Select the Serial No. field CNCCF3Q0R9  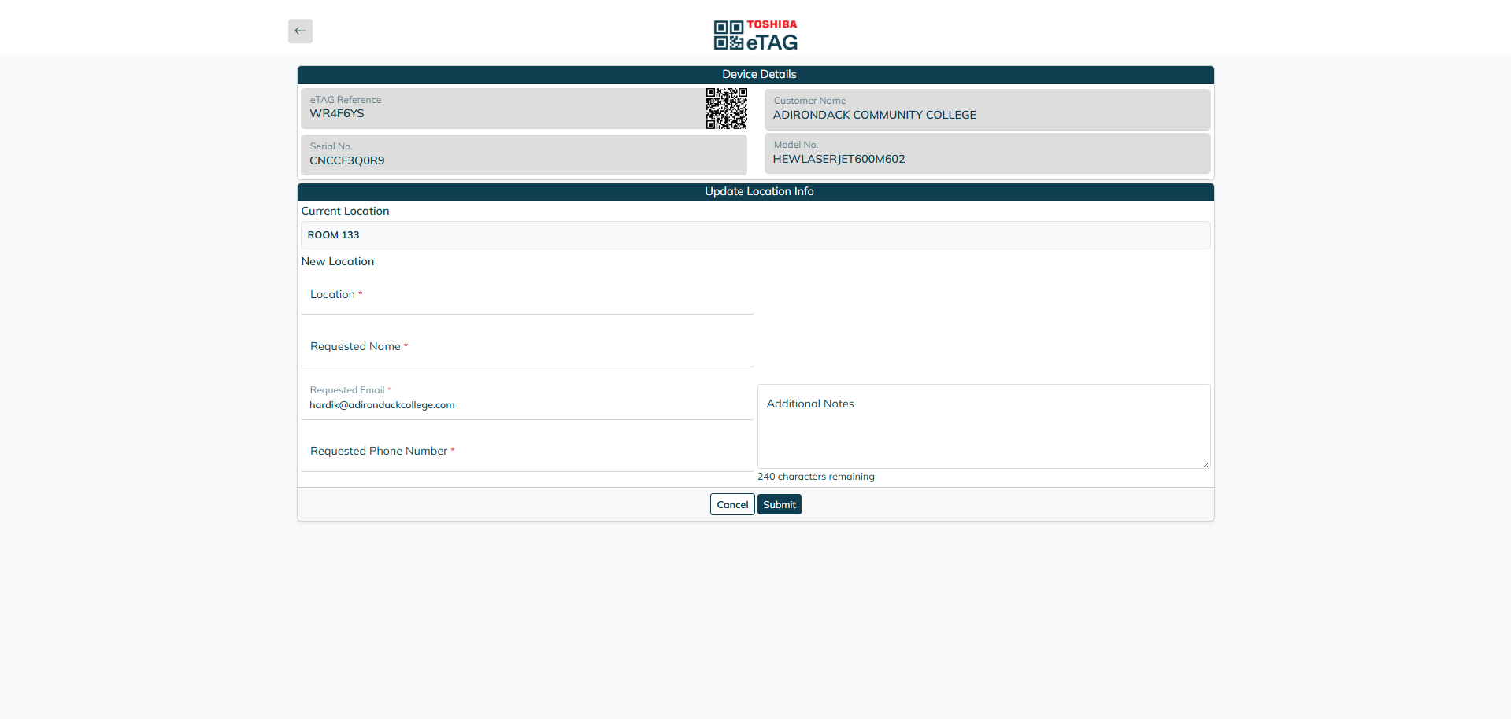(x=524, y=154)
